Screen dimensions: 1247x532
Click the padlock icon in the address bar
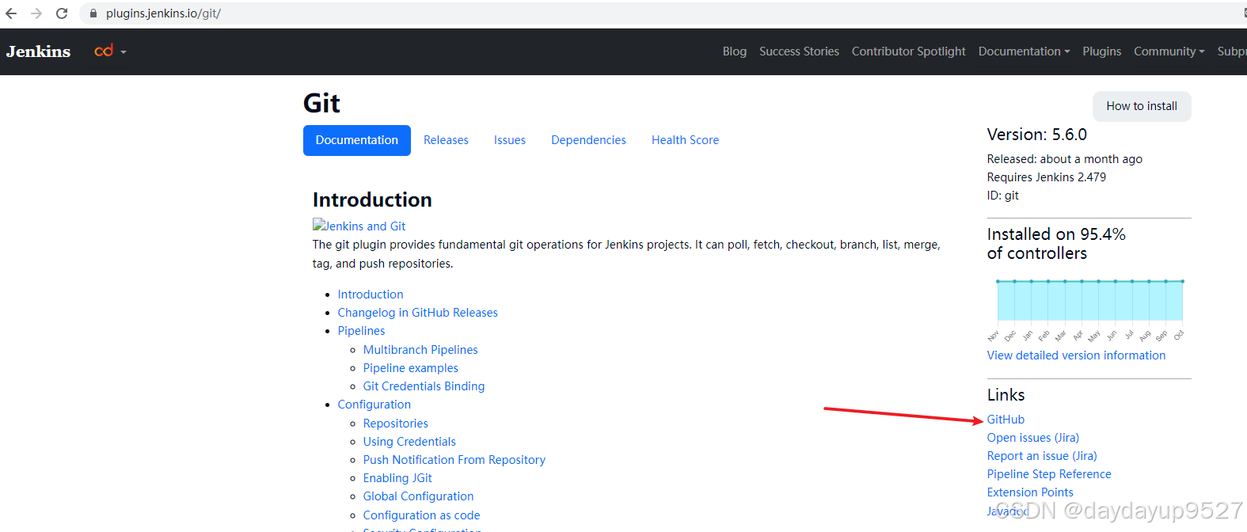tap(93, 13)
